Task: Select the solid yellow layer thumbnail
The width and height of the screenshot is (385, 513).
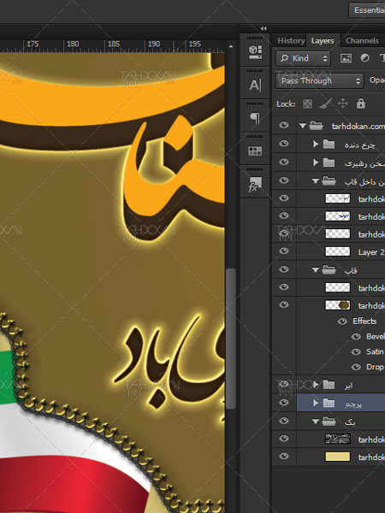Action: (x=338, y=457)
